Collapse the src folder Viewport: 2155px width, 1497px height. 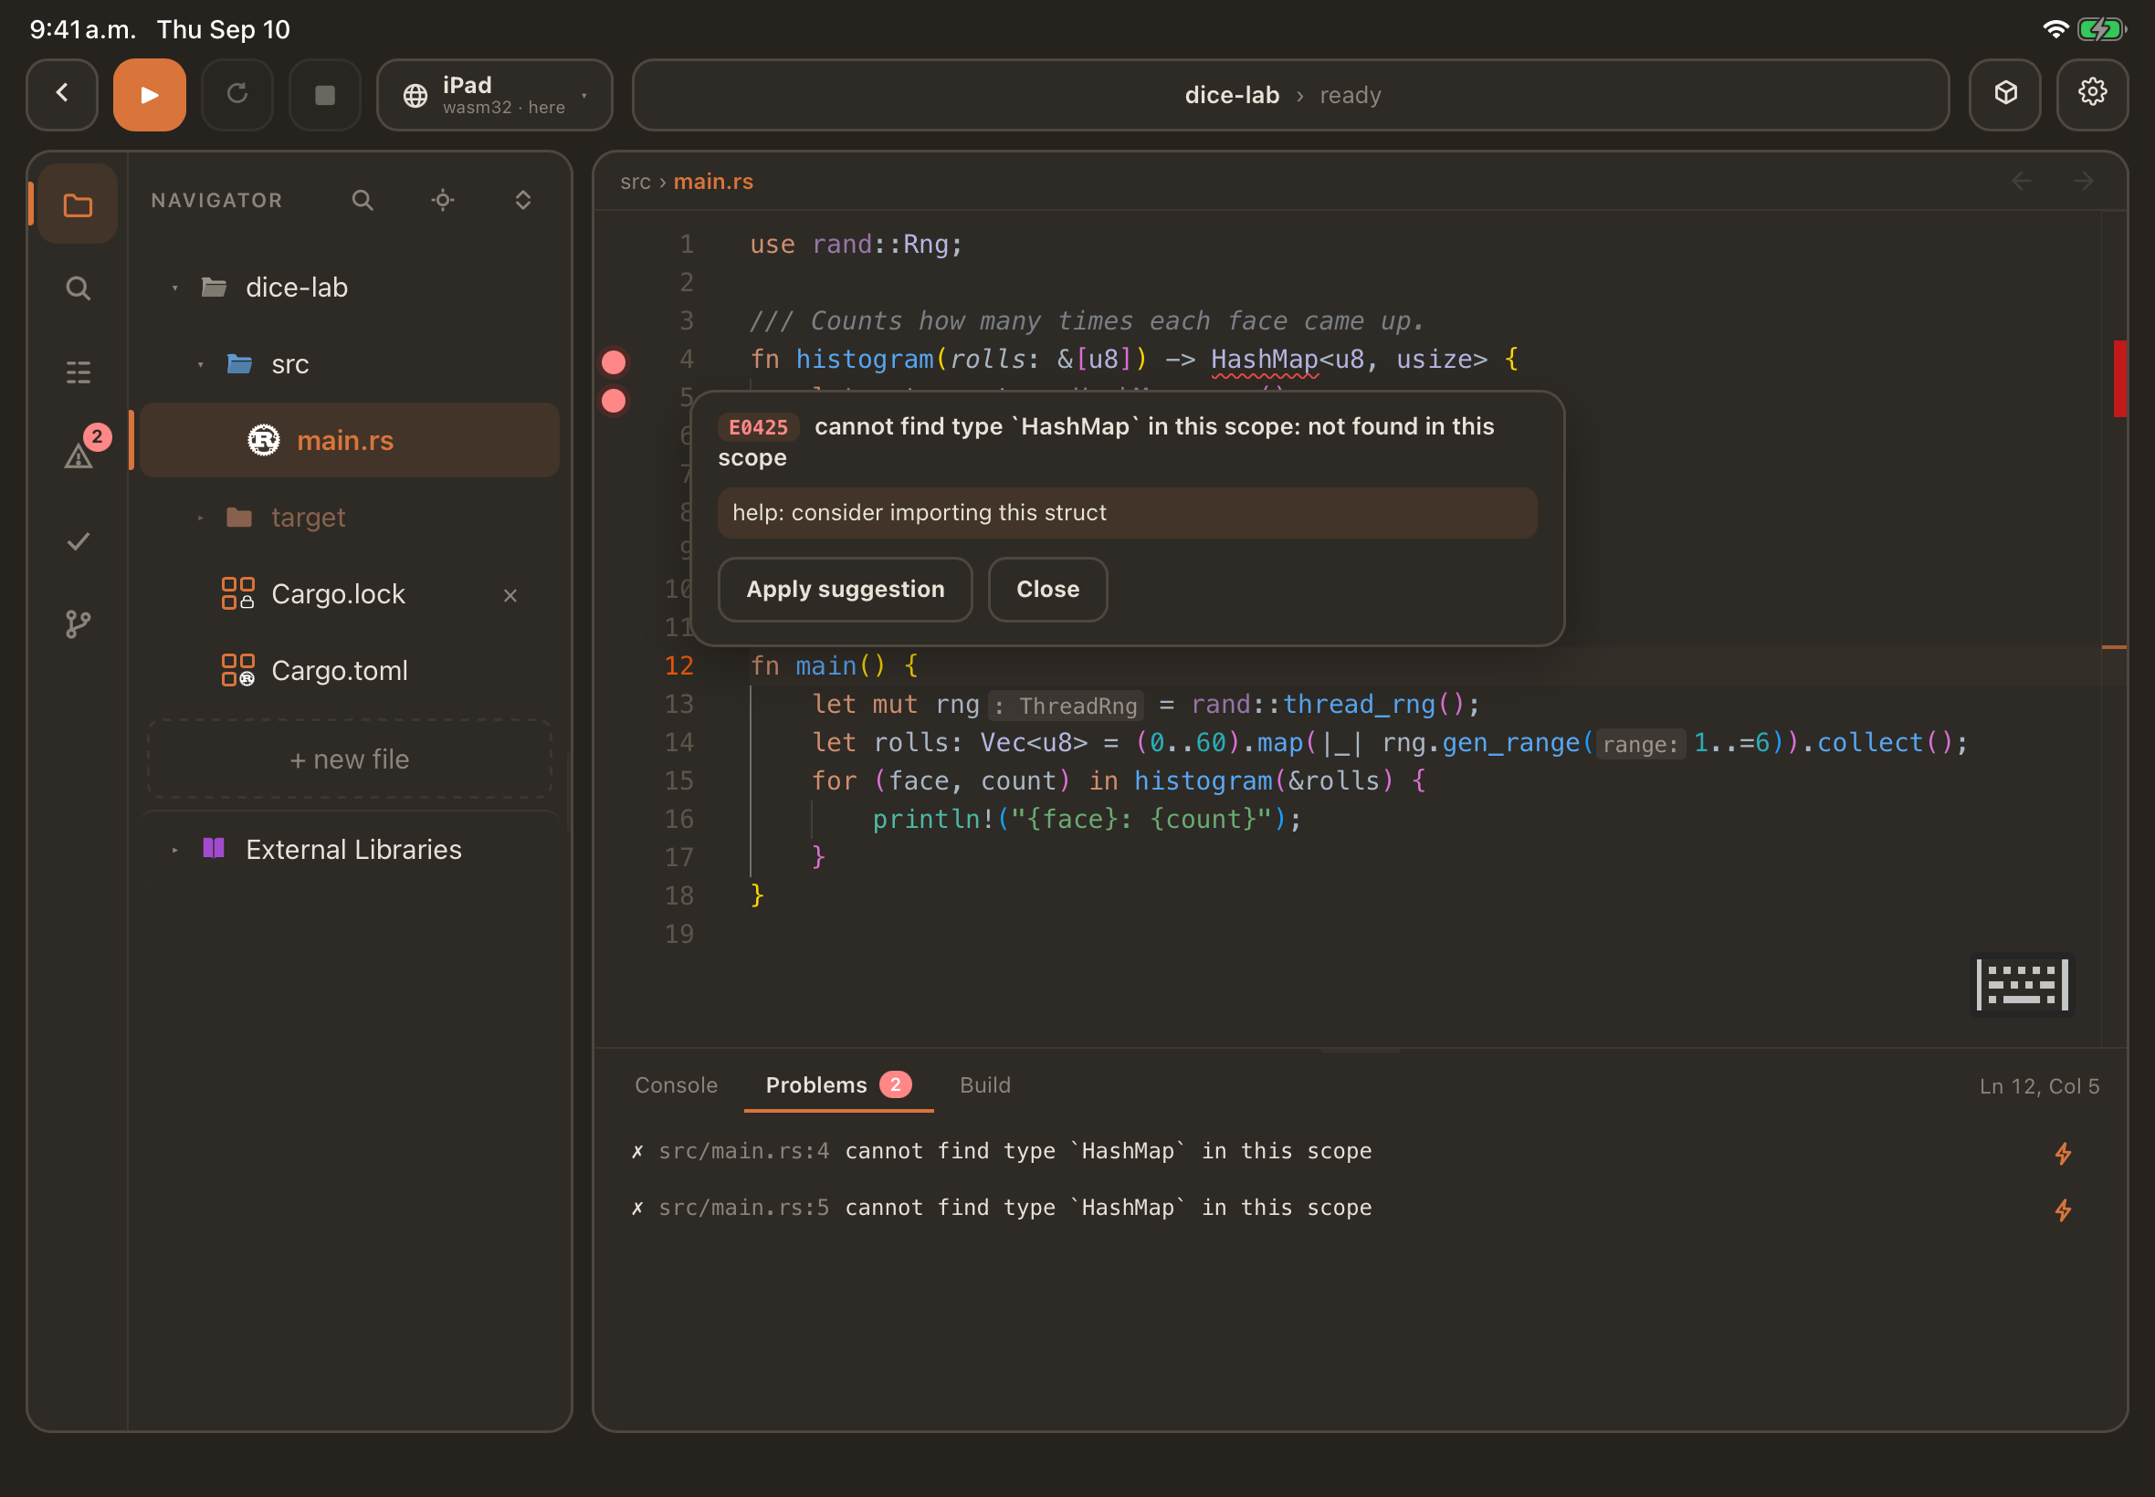coord(200,365)
